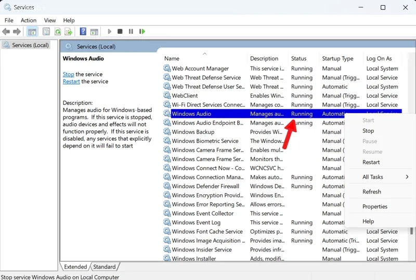Click gear icon of Web Threat Defense Service
Image resolution: width=416 pixels, height=280 pixels.
tap(167, 77)
